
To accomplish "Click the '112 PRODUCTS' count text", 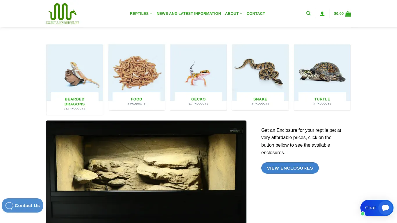I will (x=75, y=109).
